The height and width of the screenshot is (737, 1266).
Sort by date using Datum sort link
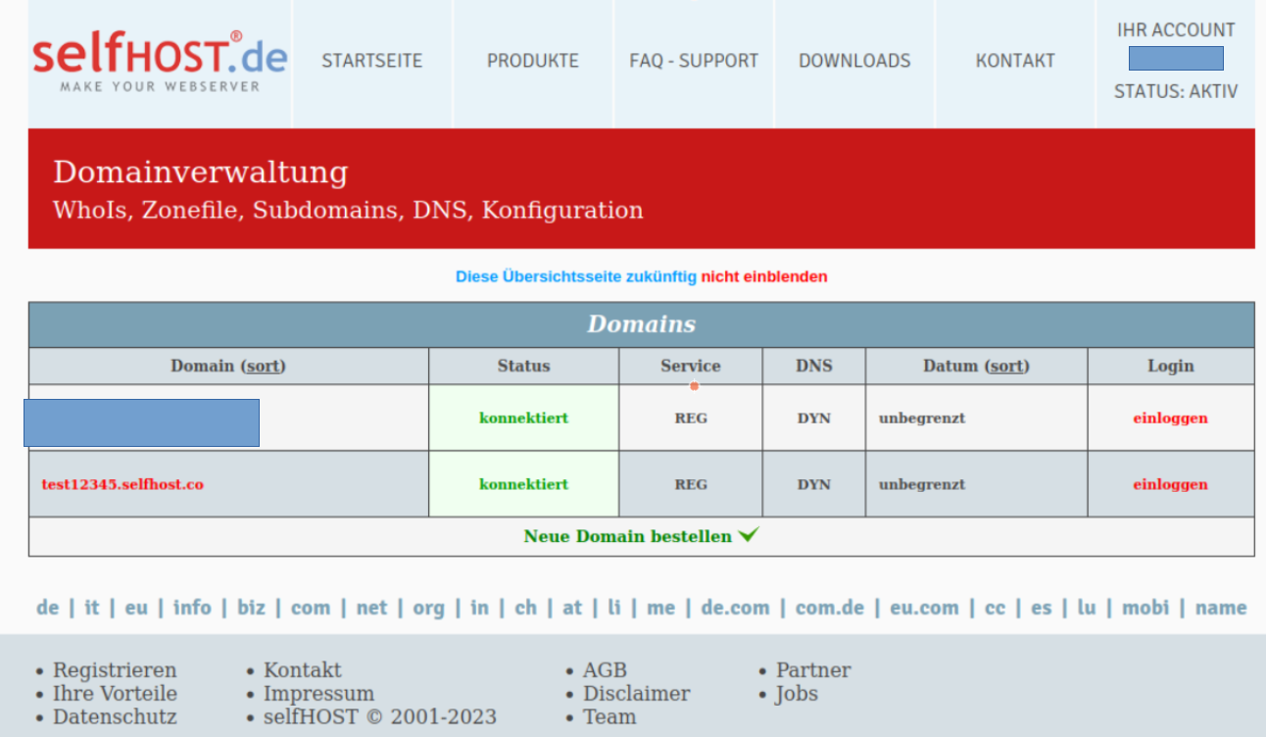pyautogui.click(x=1007, y=366)
